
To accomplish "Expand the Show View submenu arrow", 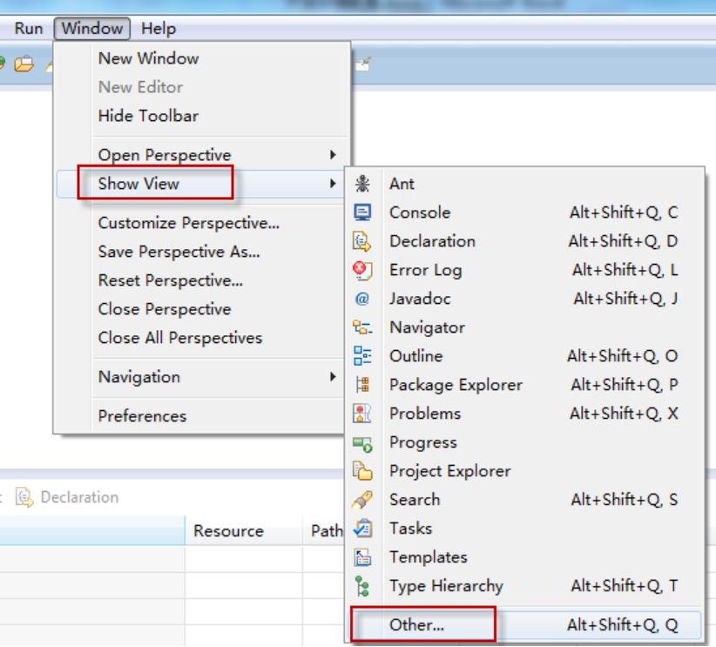I will click(333, 184).
